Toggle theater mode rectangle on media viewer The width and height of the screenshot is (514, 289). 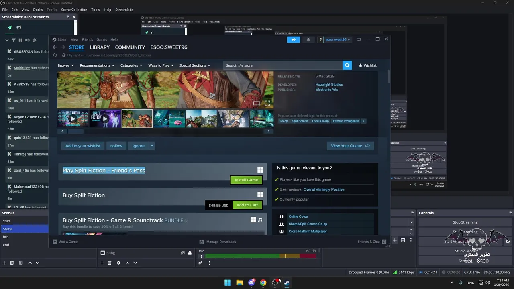(x=257, y=103)
